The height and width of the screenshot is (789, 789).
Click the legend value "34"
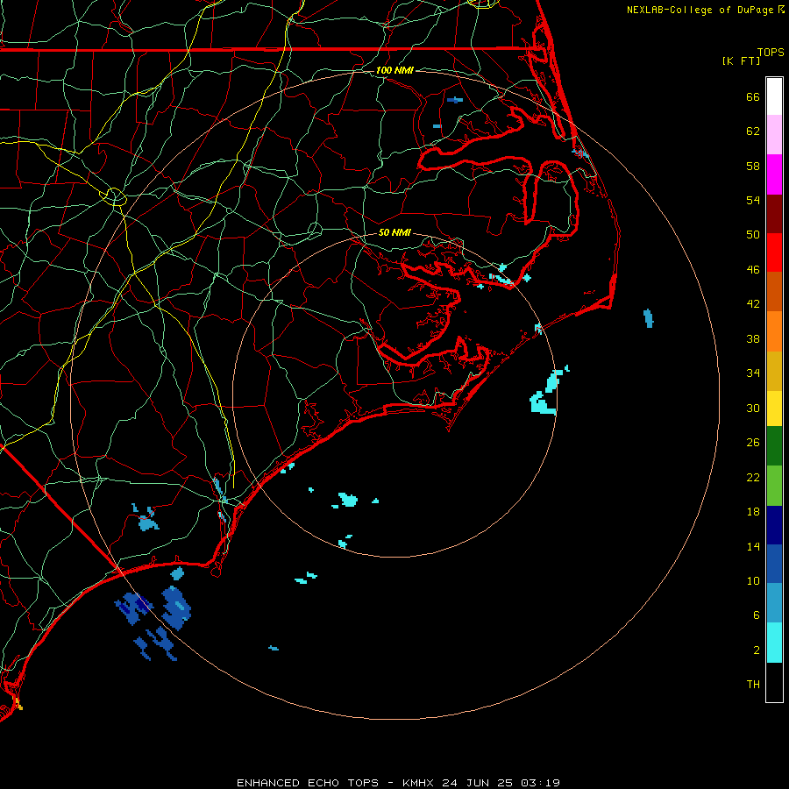pos(753,373)
